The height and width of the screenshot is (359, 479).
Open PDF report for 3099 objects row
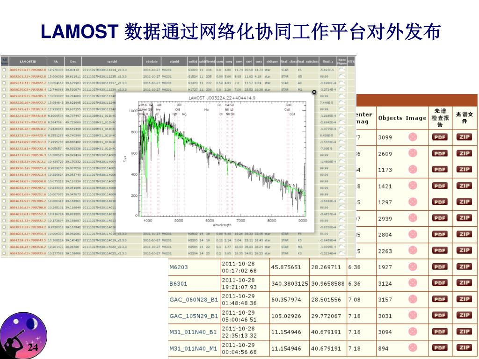(440, 137)
